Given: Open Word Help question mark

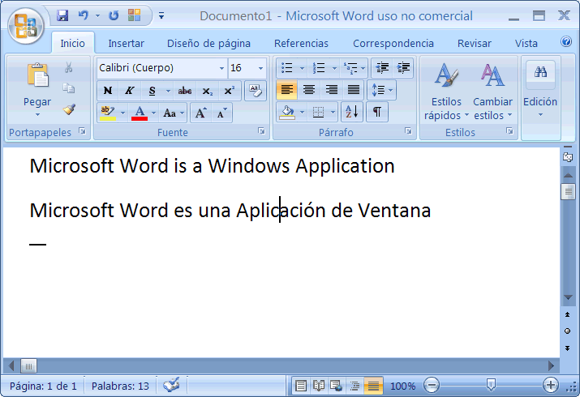Looking at the screenshot, I should [x=566, y=42].
